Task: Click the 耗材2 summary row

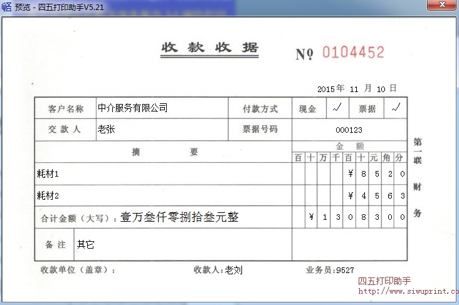Action: click(163, 195)
